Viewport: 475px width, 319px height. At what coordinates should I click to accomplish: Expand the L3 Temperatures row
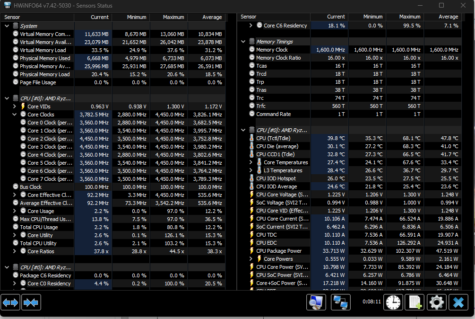250,170
